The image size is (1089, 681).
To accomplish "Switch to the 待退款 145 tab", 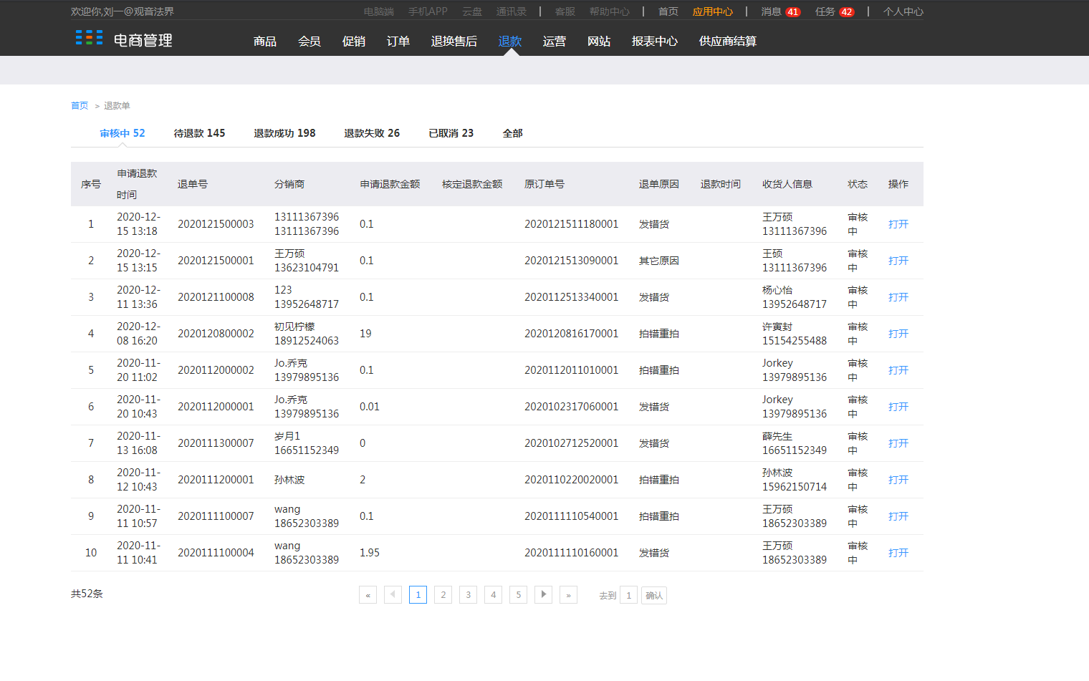I will click(x=199, y=133).
